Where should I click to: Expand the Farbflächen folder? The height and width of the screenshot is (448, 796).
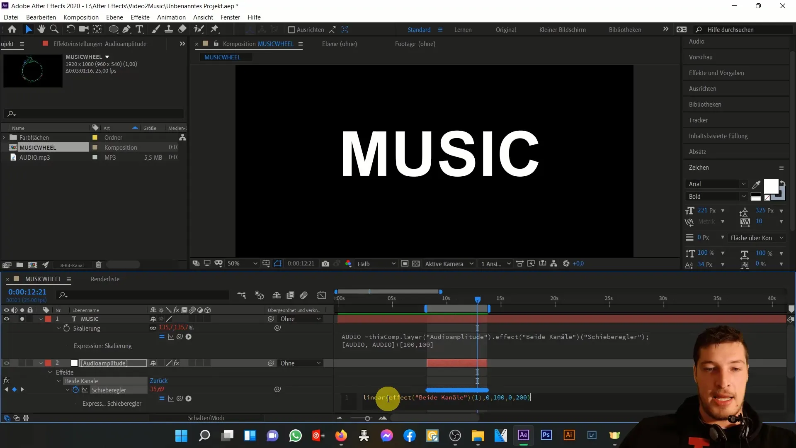point(4,137)
